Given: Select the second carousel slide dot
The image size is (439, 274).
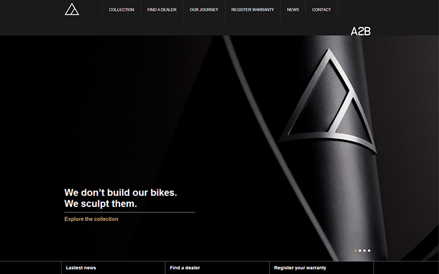Looking at the screenshot, I should [x=360, y=250].
